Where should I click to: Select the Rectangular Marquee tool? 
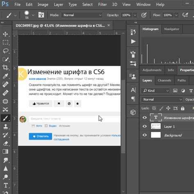pos(5,42)
